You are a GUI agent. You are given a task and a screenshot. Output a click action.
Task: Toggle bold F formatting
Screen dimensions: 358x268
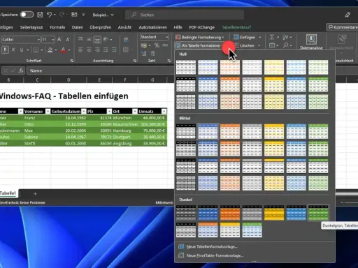click(x=5, y=50)
